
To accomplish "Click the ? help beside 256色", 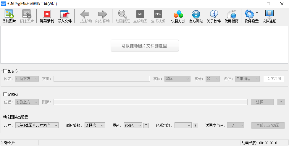I will (x=146, y=125).
